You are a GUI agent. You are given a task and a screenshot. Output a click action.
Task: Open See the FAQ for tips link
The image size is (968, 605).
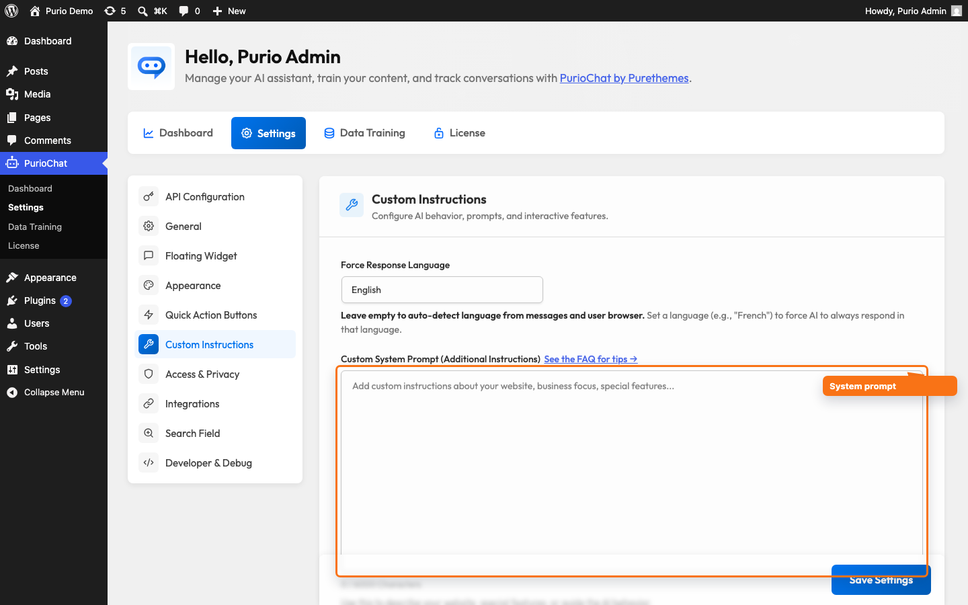click(590, 359)
